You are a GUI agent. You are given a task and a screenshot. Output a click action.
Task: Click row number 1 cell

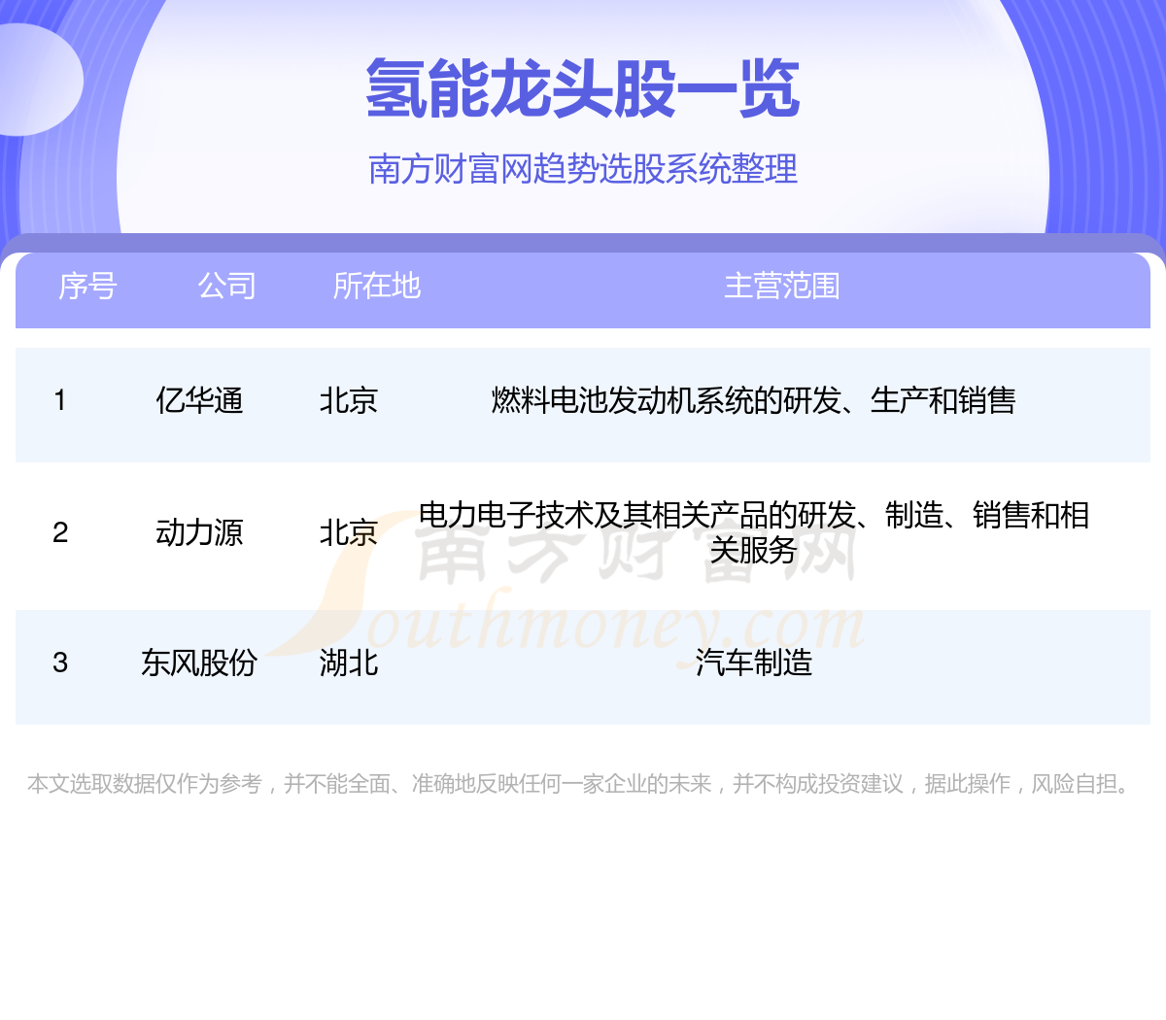pos(60,400)
